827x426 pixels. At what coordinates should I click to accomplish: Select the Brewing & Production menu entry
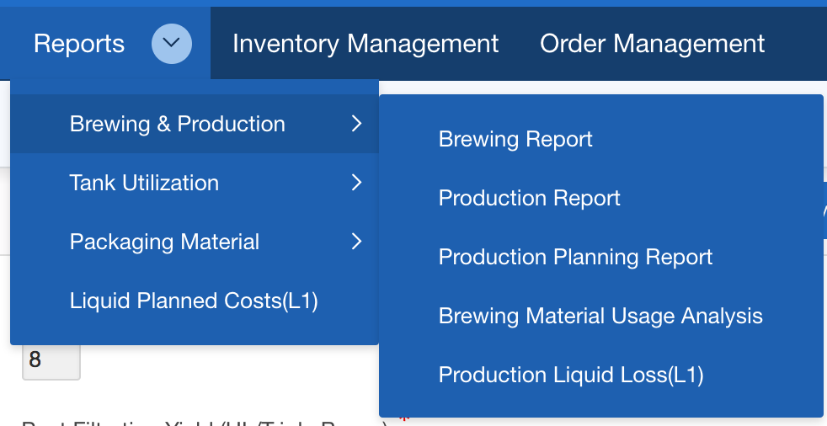point(178,124)
